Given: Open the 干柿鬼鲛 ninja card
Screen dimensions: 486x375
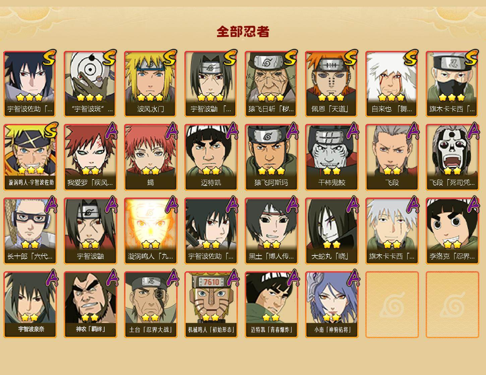Looking at the screenshot, I should tap(331, 157).
